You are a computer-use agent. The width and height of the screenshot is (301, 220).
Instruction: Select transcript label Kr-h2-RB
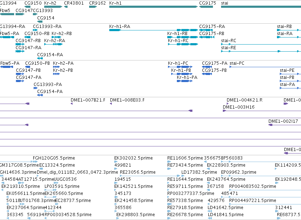[62, 33]
